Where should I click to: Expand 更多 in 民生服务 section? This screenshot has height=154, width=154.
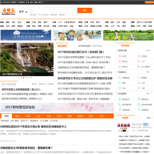(149, 94)
